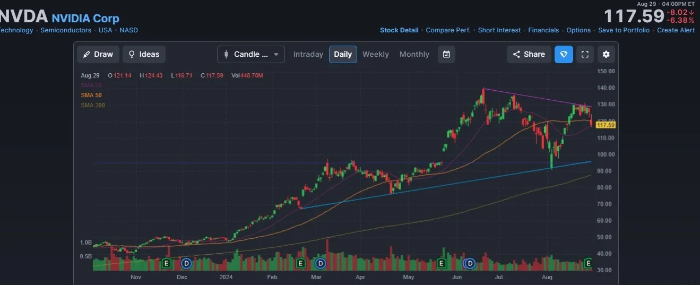Open the Options link
Screen dimensions: 700x285
[578, 30]
